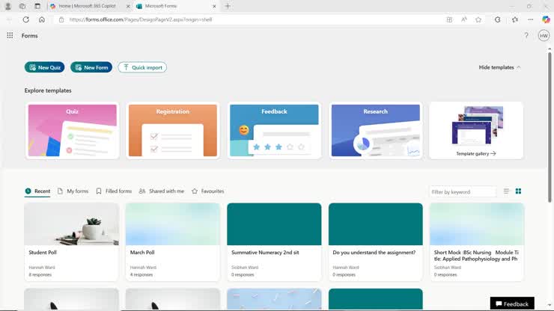
Task: Switch to Favourites tab
Action: (x=208, y=191)
